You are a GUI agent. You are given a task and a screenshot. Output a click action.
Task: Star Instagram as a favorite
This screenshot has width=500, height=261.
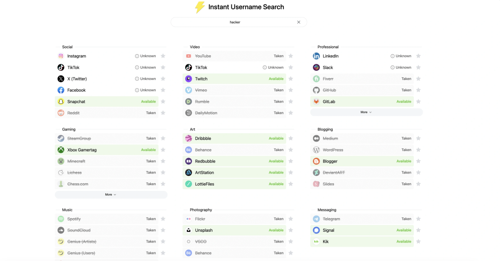[x=163, y=56]
